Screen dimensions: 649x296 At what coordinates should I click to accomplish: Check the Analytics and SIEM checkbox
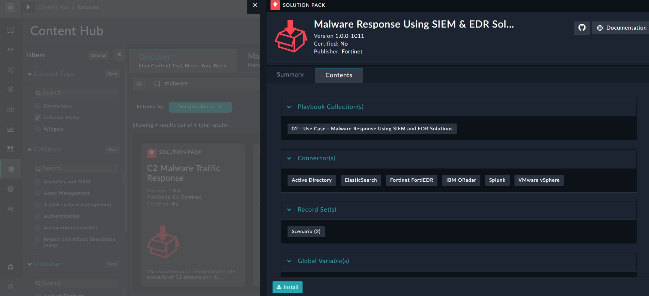(38, 182)
